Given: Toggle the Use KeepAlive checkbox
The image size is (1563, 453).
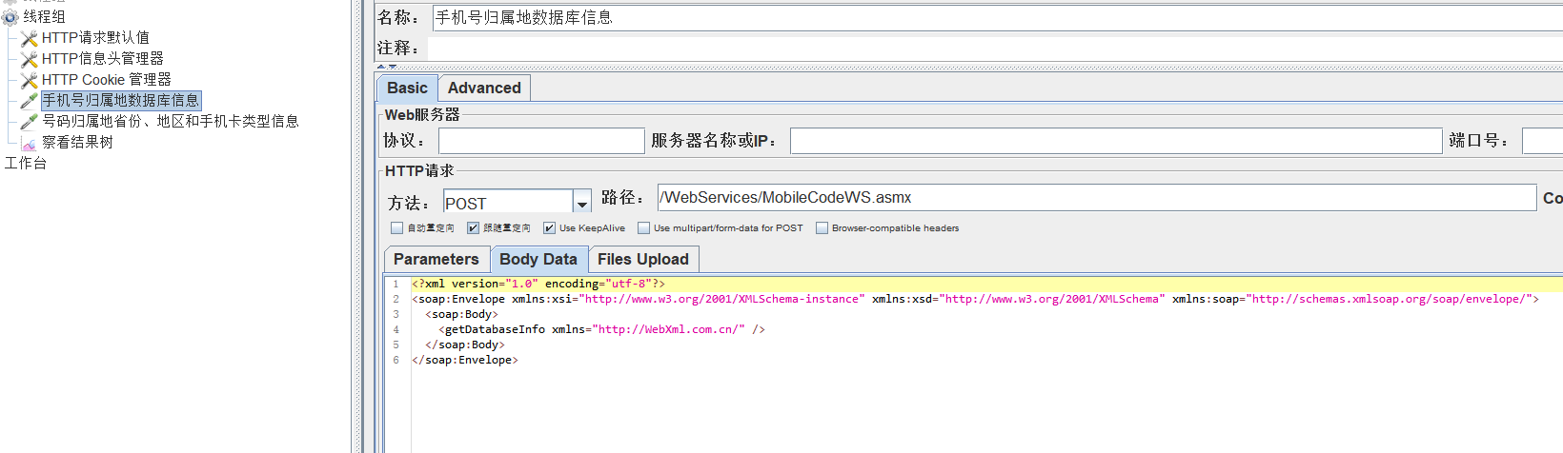Looking at the screenshot, I should coord(549,228).
